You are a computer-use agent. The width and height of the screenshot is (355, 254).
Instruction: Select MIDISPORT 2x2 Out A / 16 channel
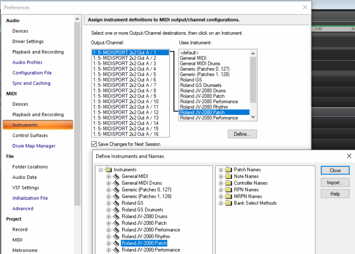[x=131, y=134]
